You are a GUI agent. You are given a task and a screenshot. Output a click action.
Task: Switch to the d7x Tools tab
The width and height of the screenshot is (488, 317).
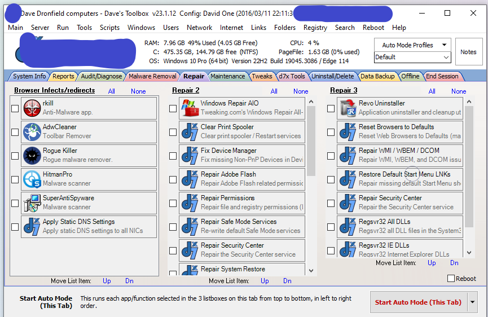292,76
